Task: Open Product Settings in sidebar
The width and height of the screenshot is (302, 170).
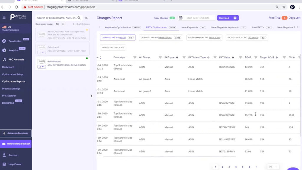Action: pyautogui.click(x=11, y=89)
